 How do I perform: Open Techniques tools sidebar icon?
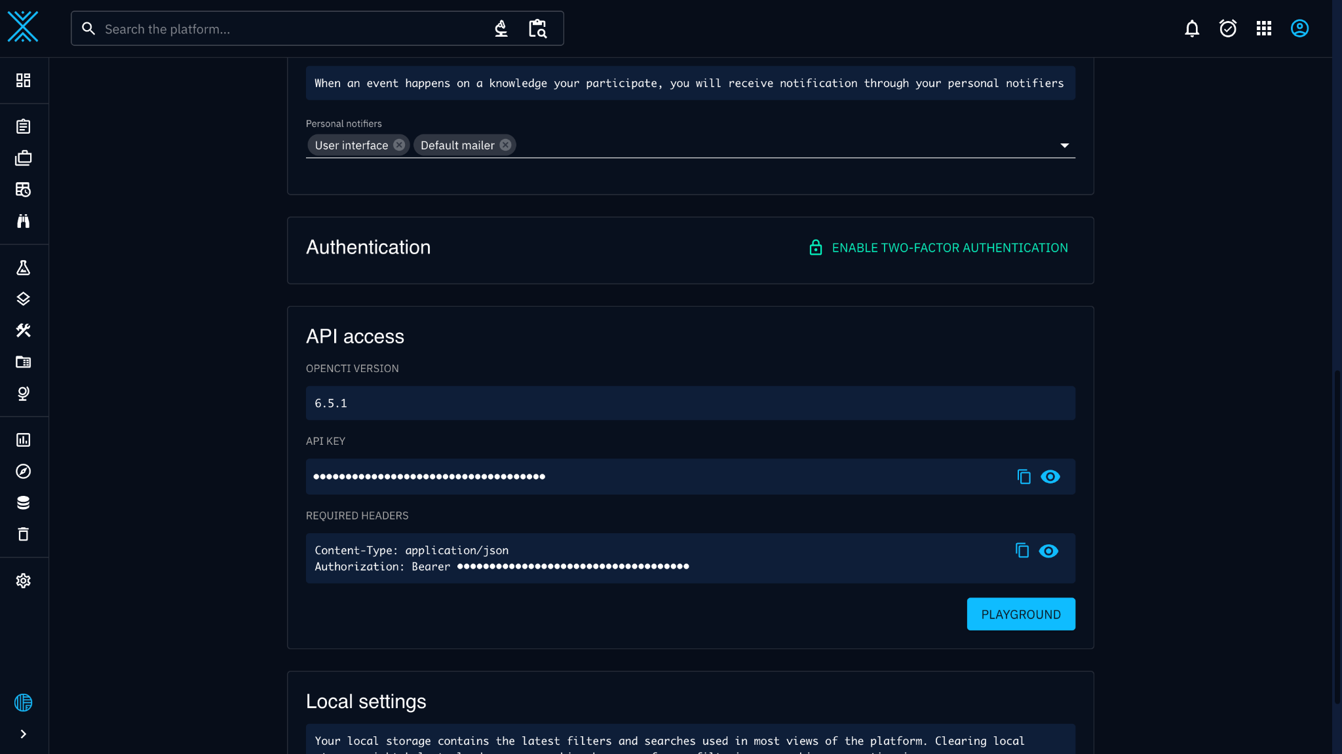(x=24, y=330)
